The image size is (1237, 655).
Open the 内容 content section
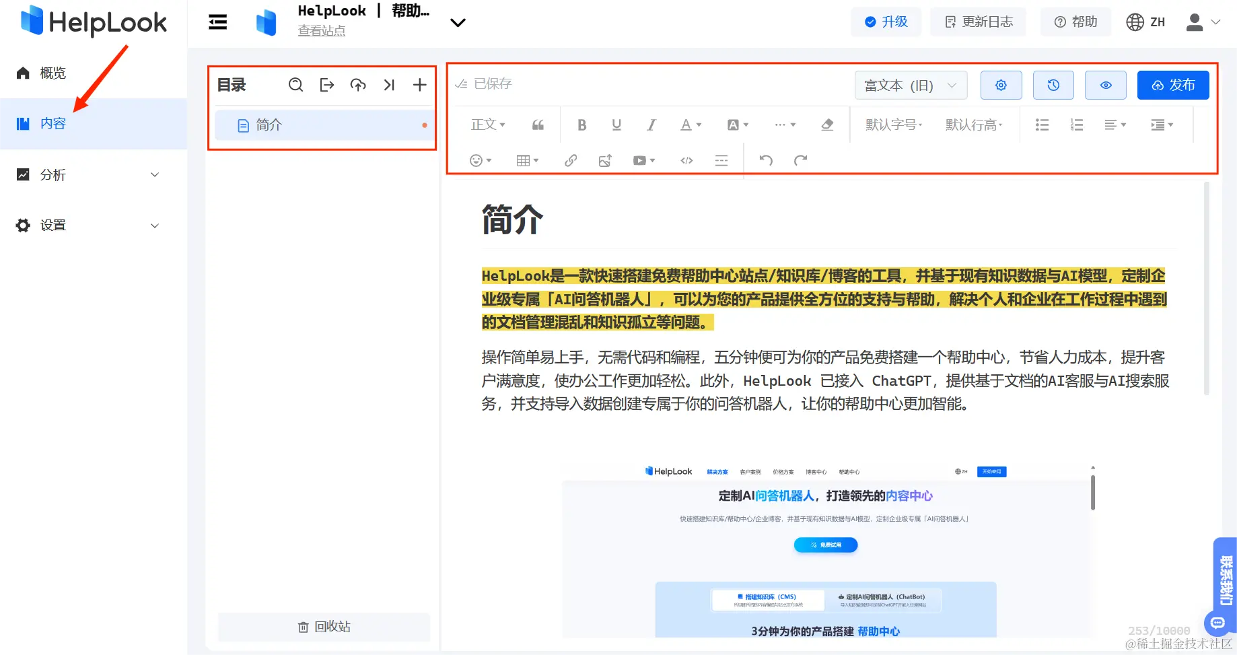(x=94, y=124)
